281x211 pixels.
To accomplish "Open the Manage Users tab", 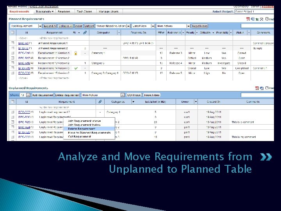I will click(x=108, y=11).
